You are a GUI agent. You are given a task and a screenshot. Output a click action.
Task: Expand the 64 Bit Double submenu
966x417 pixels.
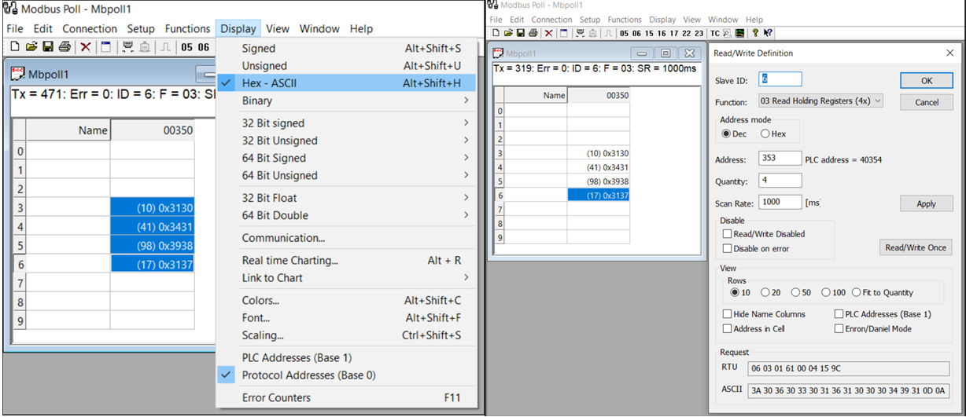coord(346,215)
